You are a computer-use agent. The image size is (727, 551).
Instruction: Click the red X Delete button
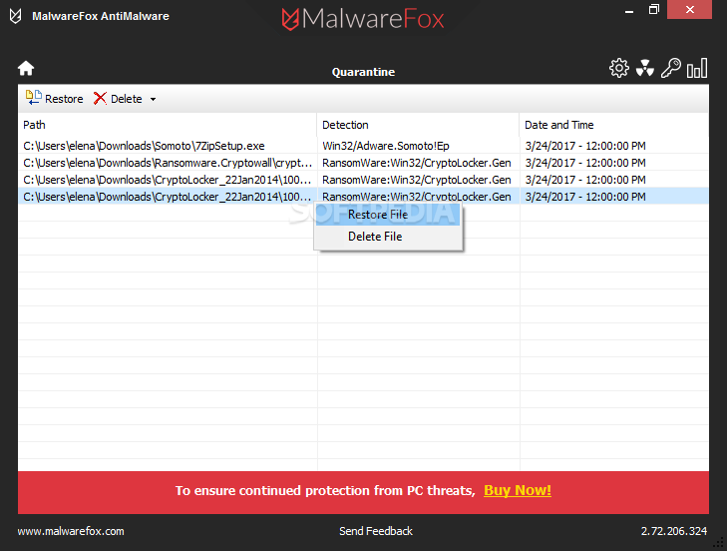point(118,99)
